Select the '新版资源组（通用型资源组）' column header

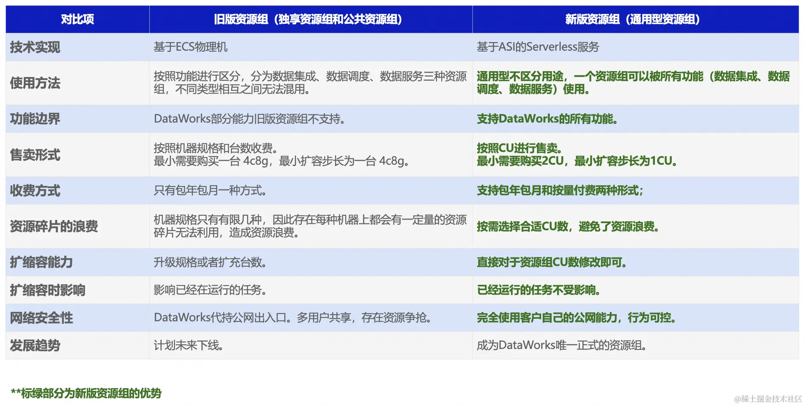(635, 19)
